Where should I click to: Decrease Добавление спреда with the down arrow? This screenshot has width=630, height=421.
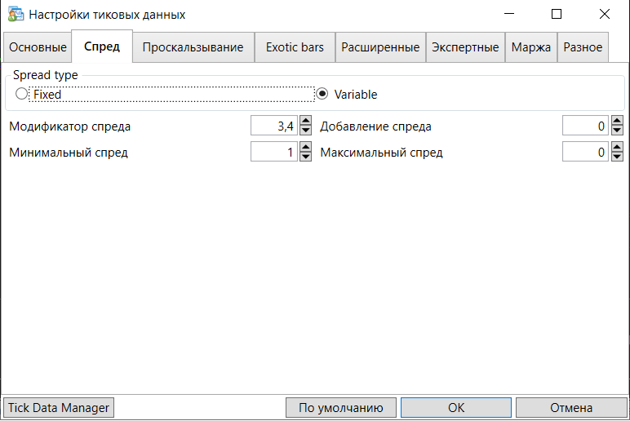tap(617, 131)
